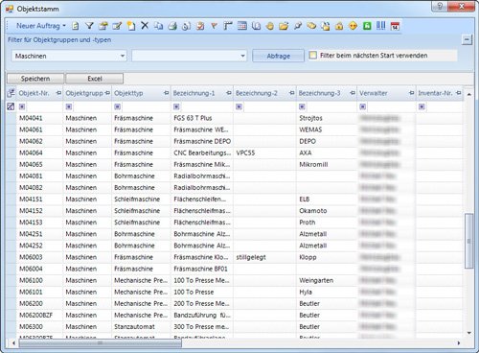Click the open book documents toolbar icon
Screen dimensions: 479x353
[x=256, y=26]
